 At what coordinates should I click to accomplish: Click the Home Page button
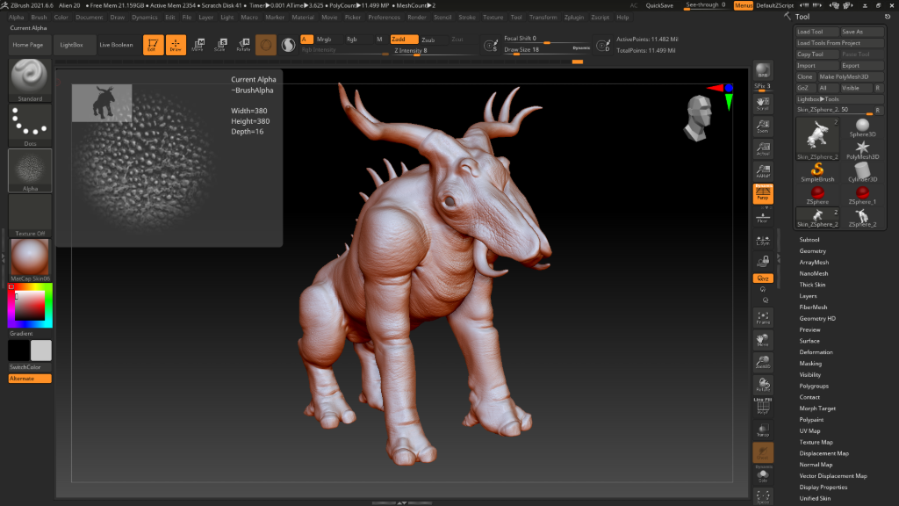click(28, 45)
